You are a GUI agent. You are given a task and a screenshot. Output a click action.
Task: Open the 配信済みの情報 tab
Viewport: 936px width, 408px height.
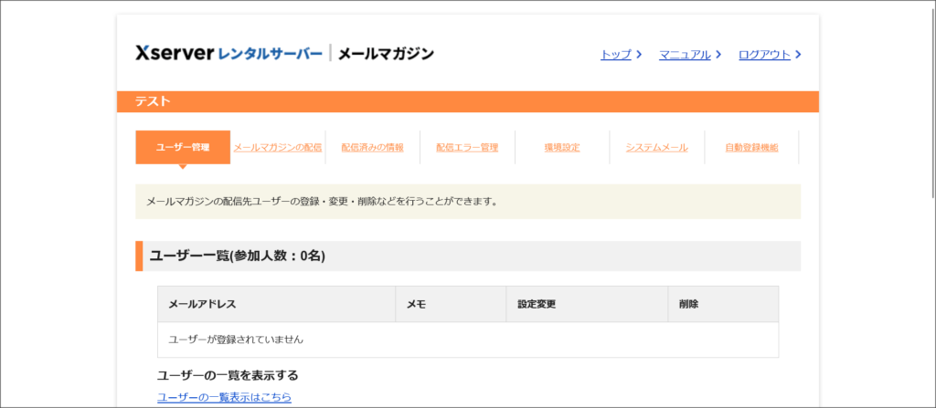tap(372, 148)
